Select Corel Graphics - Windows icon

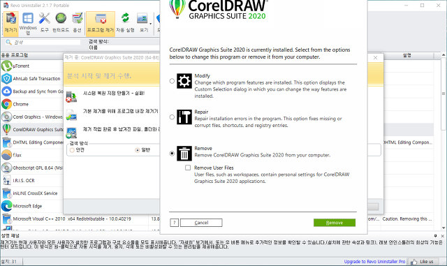pos(6,117)
